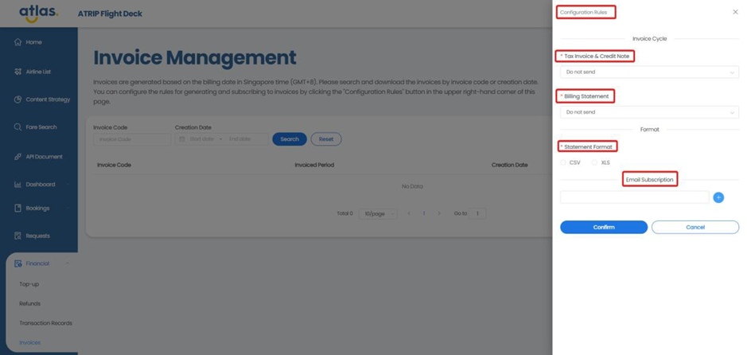Viewport: 747px width, 355px height.
Task: Click the Invoice Code input field
Action: click(131, 139)
